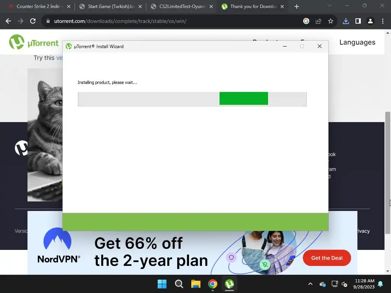
Task: Close the Start Game (Turkish) tab
Action: 140,7
